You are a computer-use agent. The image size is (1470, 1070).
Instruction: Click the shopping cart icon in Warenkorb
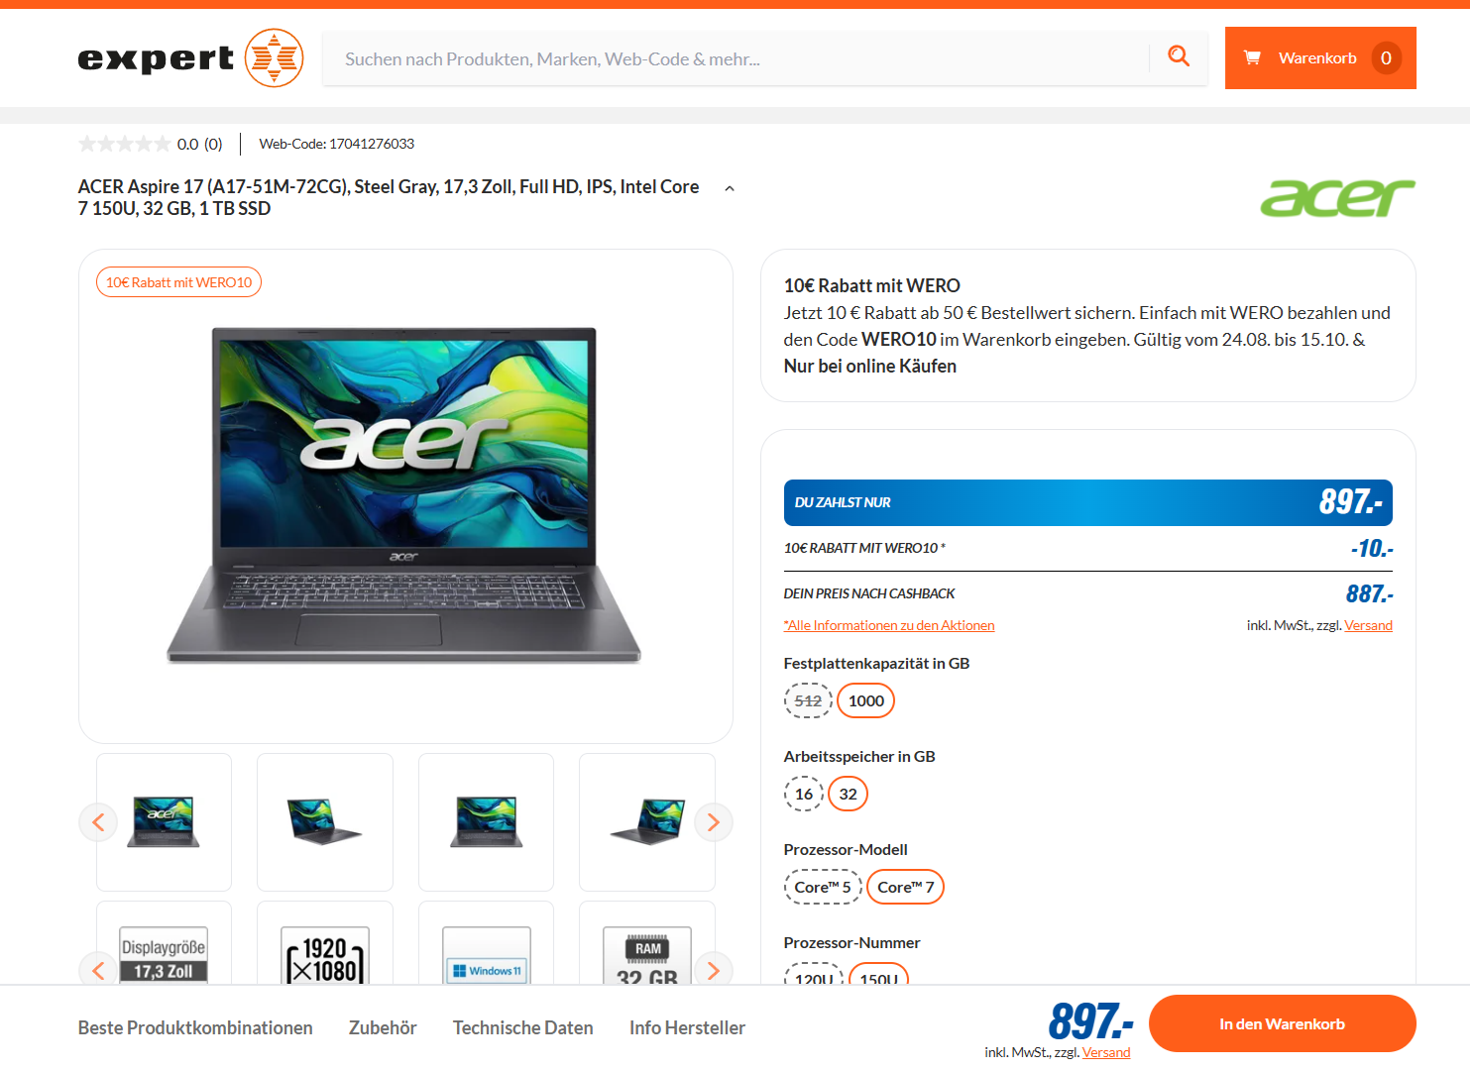[x=1252, y=57]
